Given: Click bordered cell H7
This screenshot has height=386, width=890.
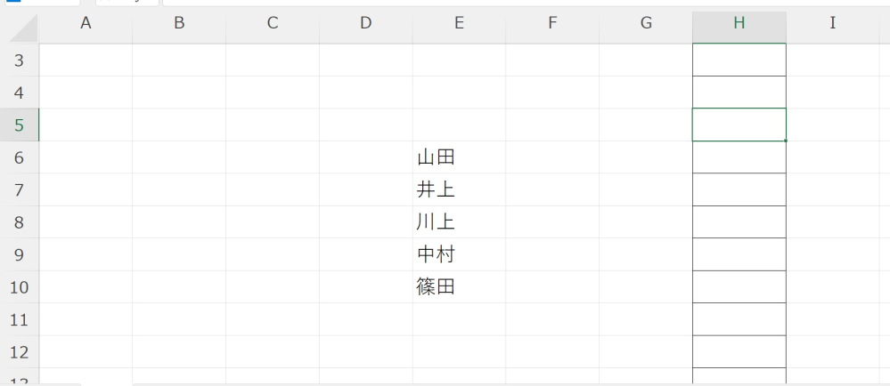Looking at the screenshot, I should pos(739,189).
